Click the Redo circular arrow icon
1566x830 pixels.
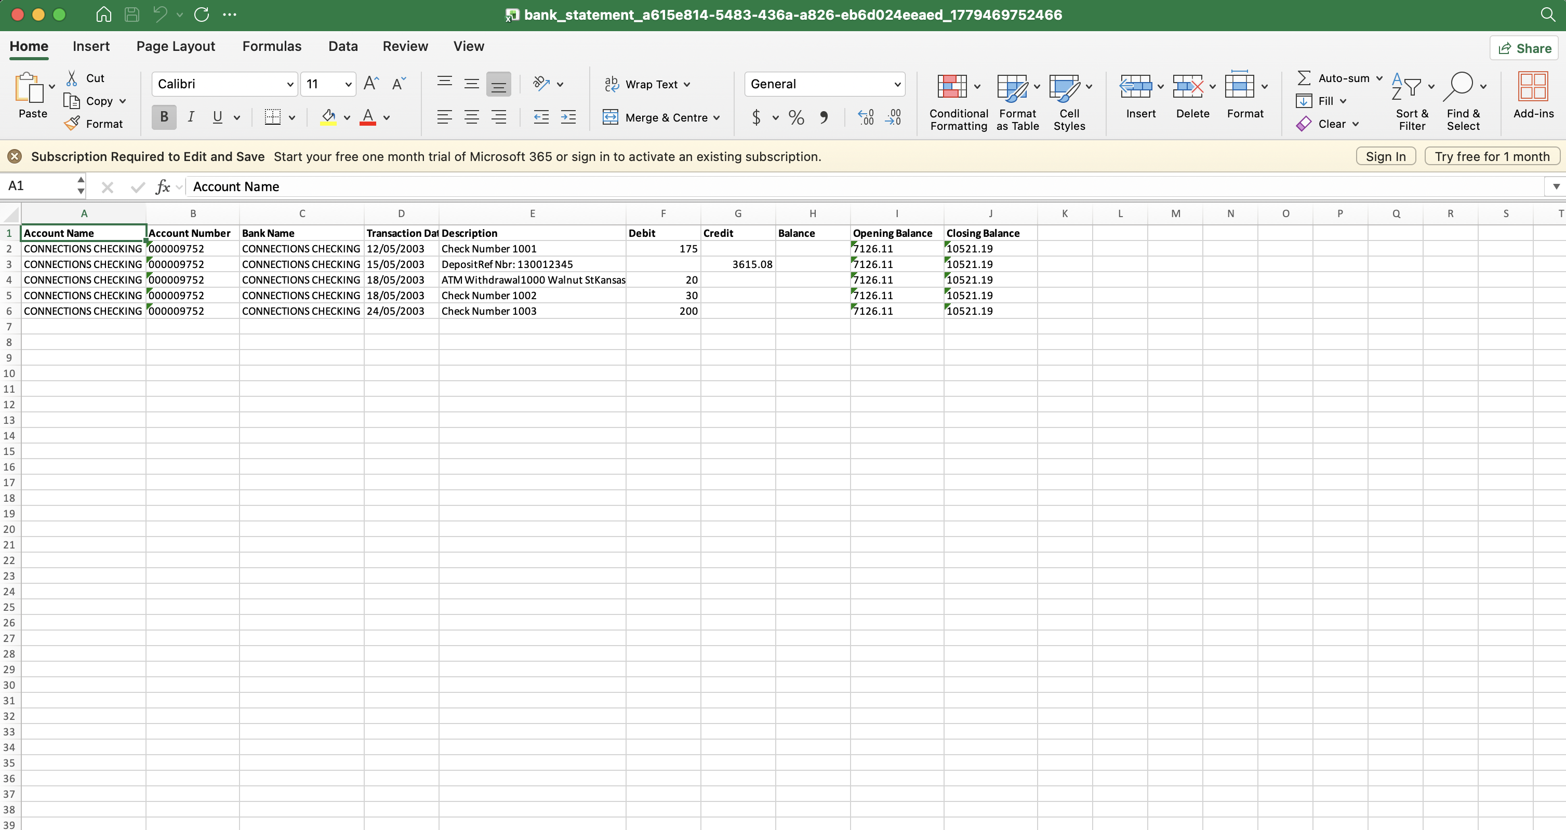pos(202,15)
